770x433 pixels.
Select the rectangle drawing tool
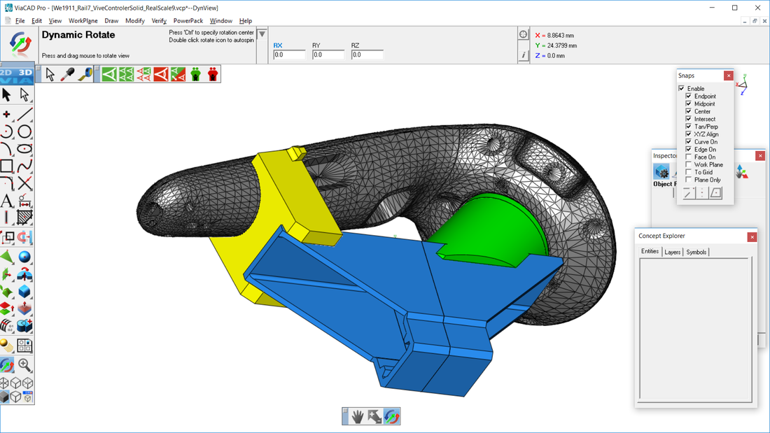pos(7,166)
